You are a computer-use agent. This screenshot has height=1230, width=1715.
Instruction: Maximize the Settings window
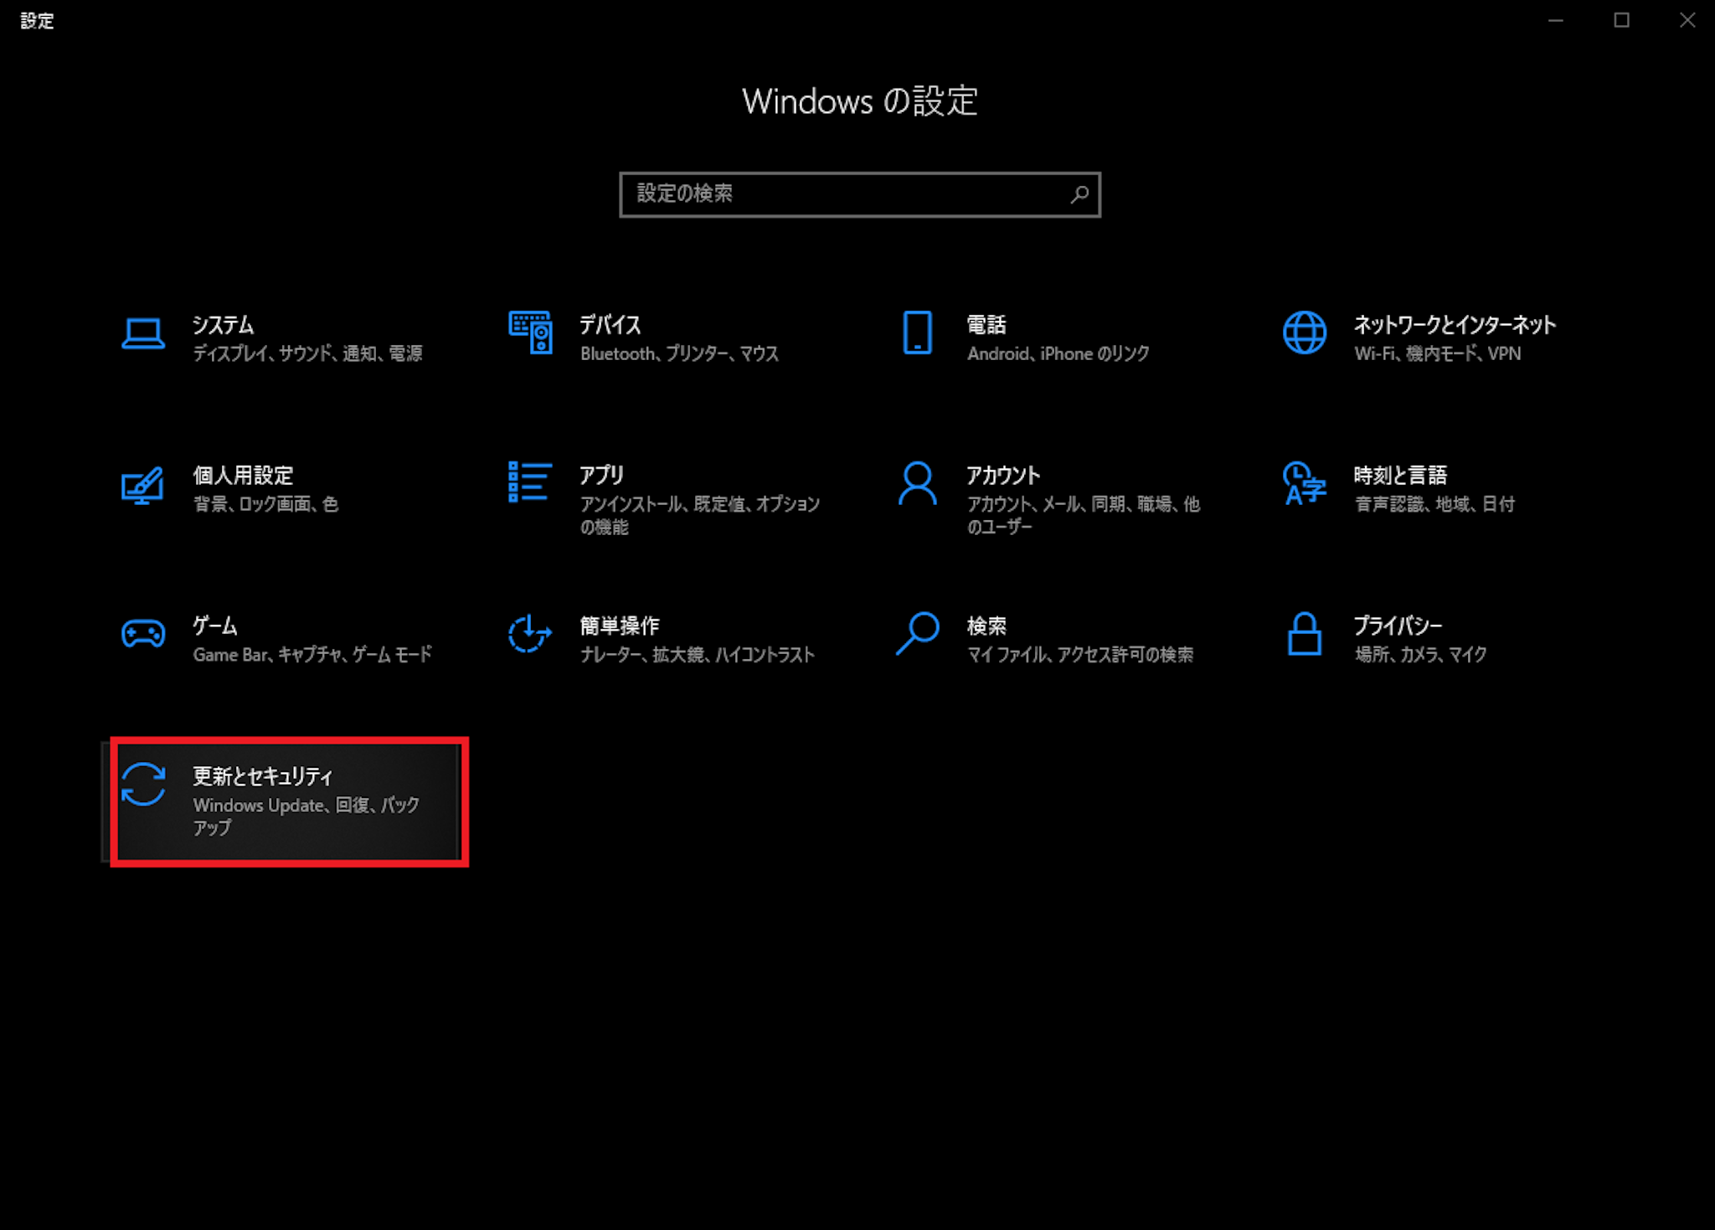[1621, 20]
